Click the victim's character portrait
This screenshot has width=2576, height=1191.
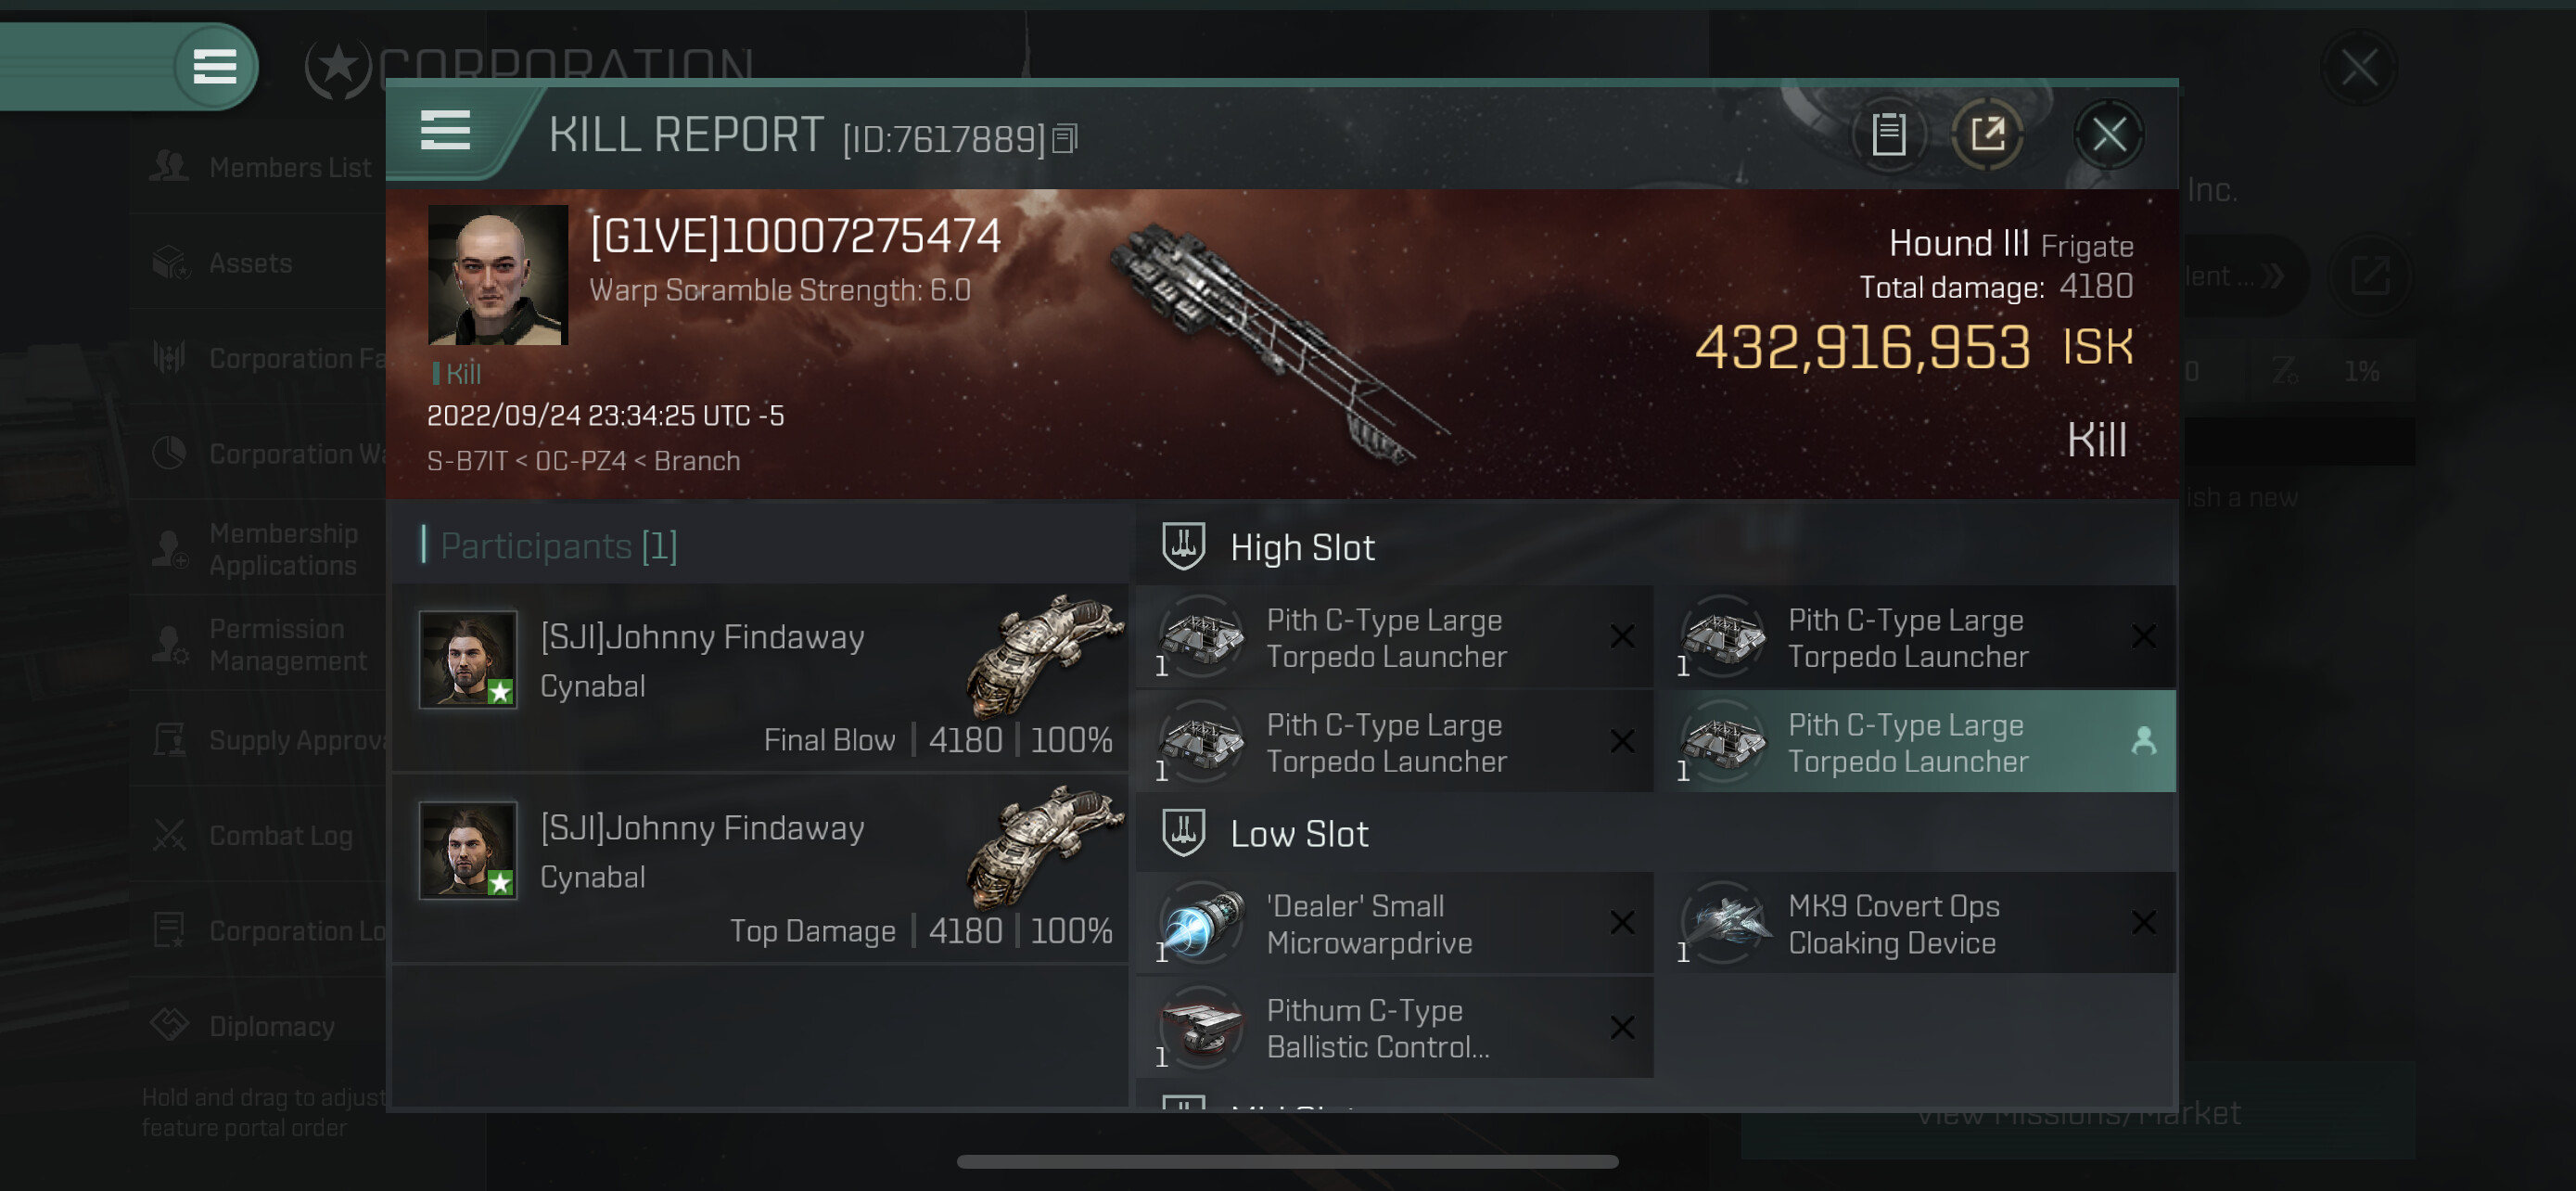pyautogui.click(x=498, y=276)
